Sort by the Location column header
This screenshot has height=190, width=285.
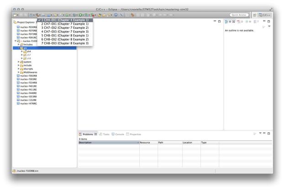(x=191, y=142)
